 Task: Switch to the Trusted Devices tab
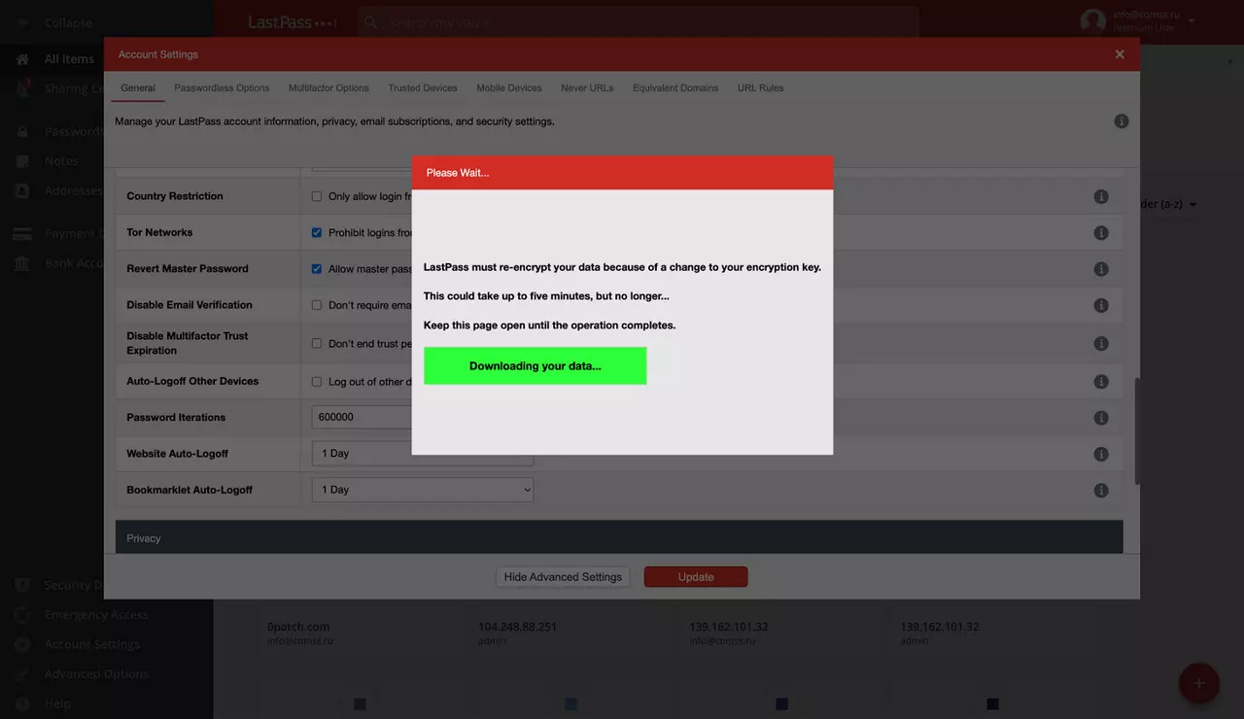[423, 87]
